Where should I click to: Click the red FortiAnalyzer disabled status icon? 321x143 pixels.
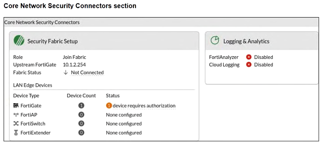tap(249, 57)
